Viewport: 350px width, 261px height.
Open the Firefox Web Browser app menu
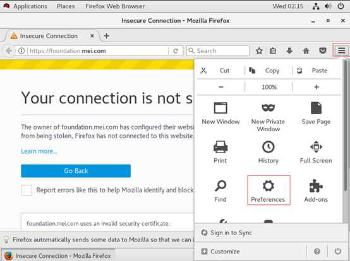click(115, 6)
